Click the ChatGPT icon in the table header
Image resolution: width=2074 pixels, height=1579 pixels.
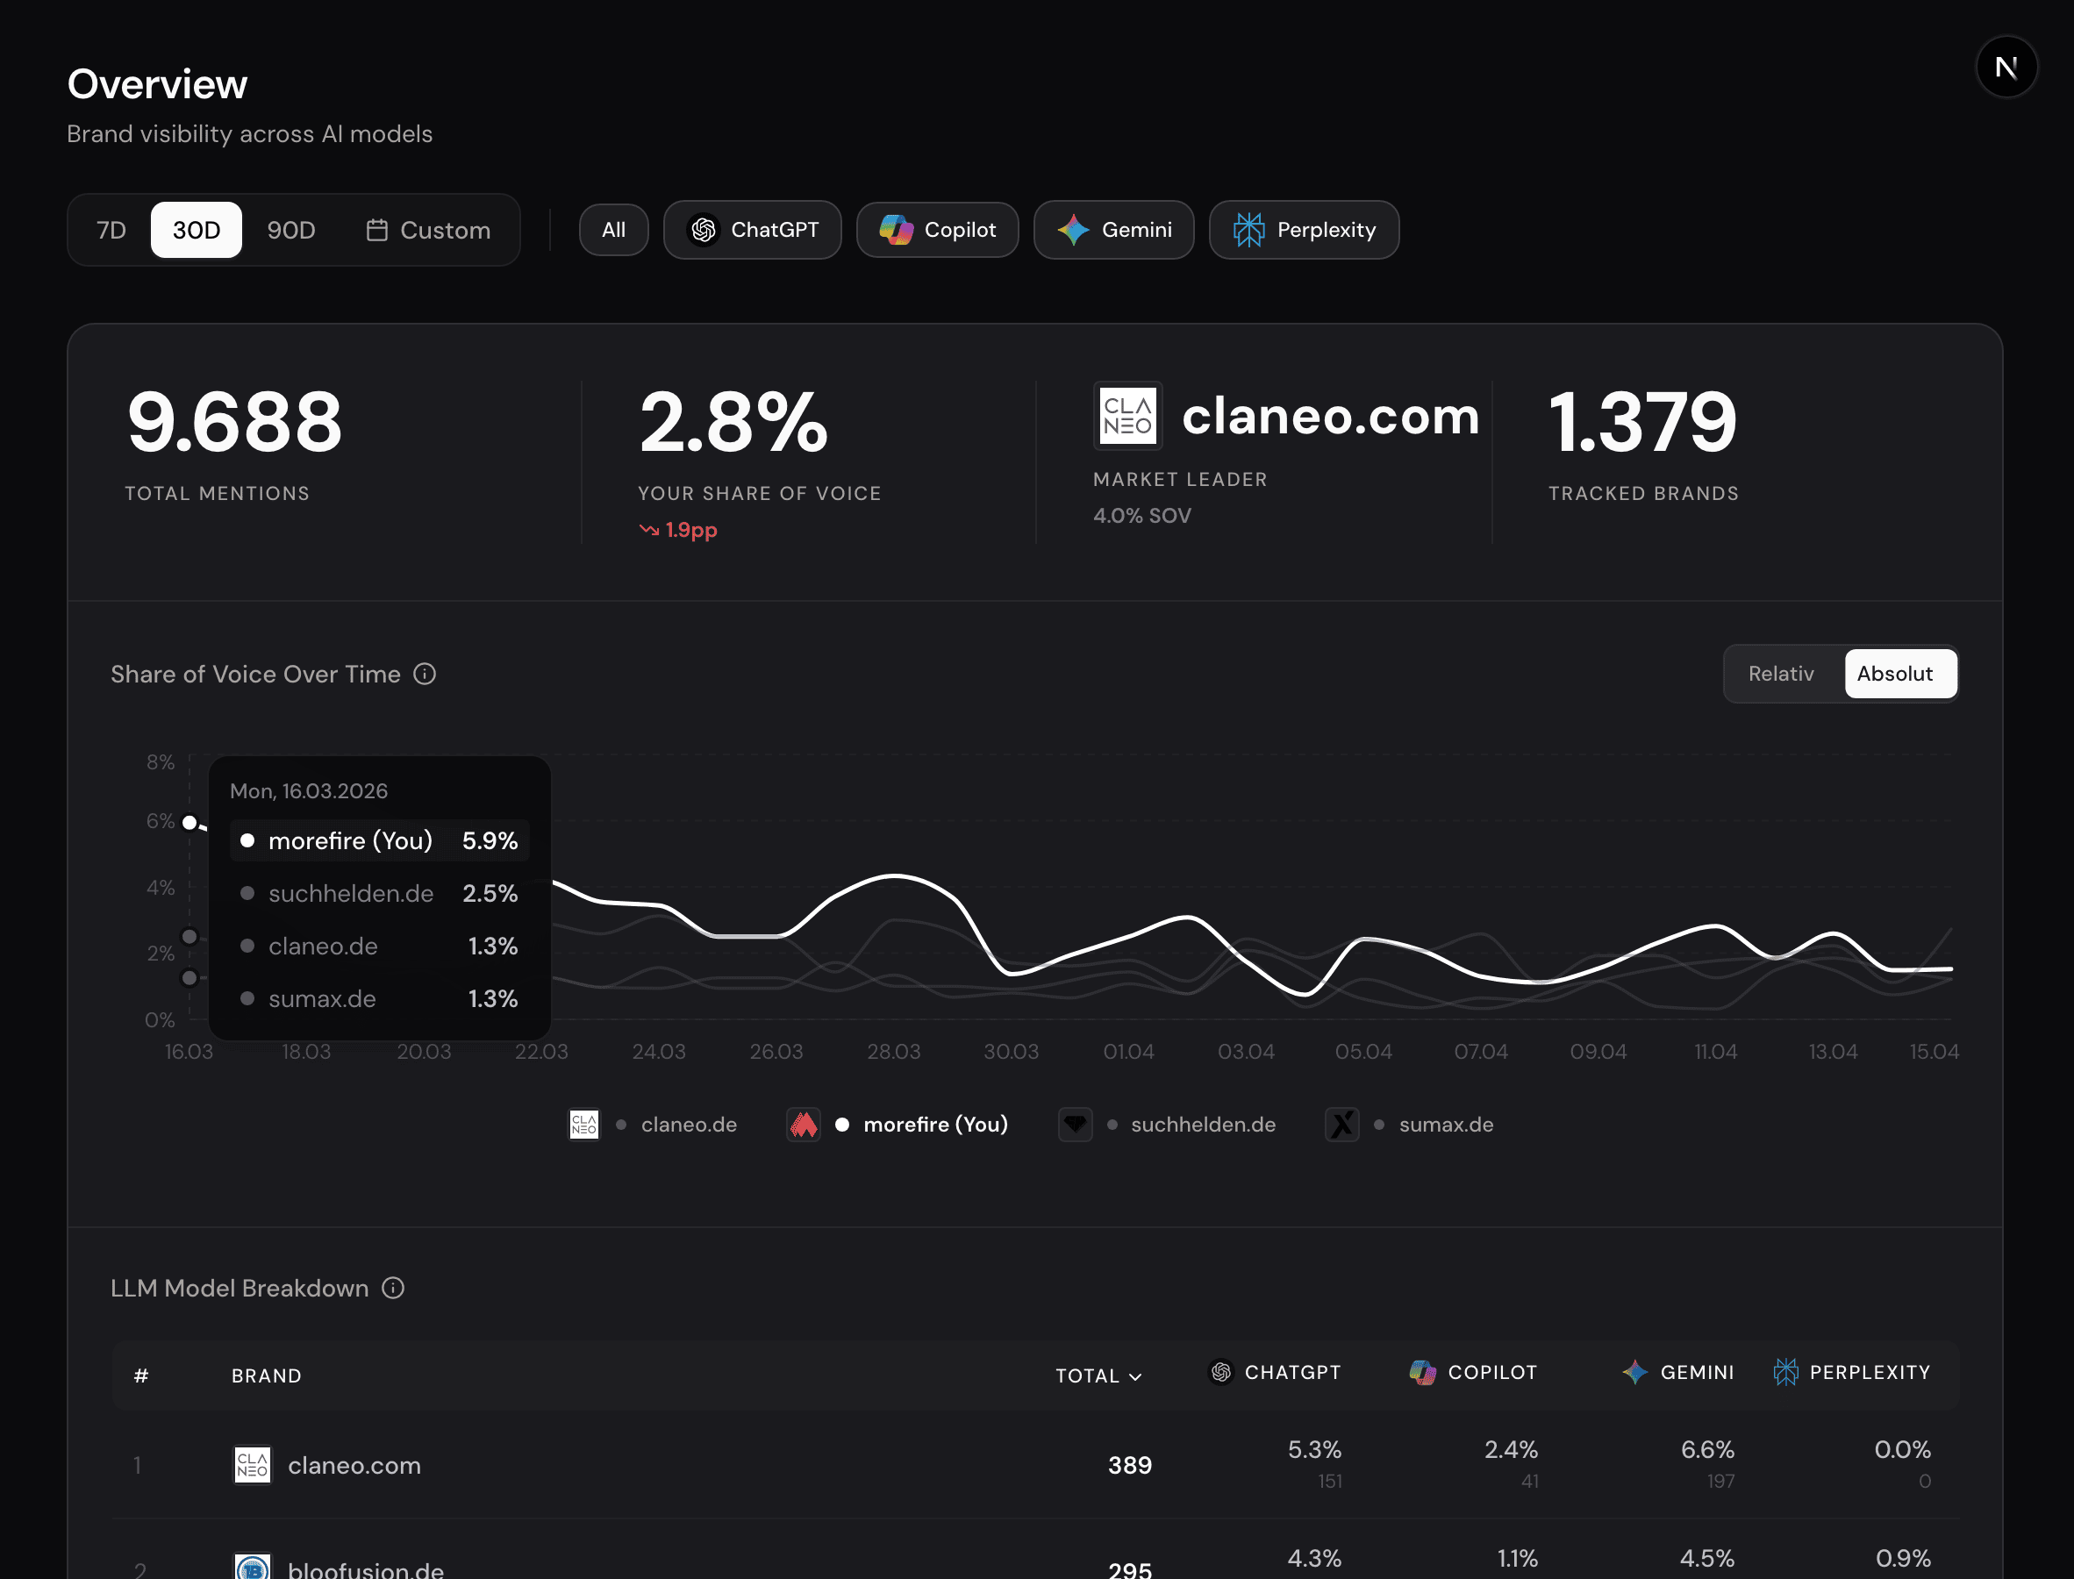click(x=1220, y=1372)
